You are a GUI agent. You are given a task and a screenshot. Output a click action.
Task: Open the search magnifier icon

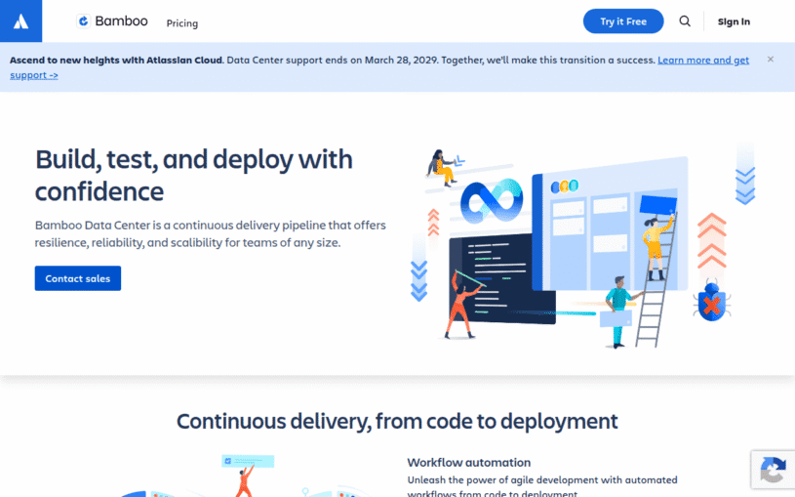pos(685,21)
